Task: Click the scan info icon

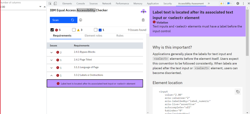Action: click(81, 20)
